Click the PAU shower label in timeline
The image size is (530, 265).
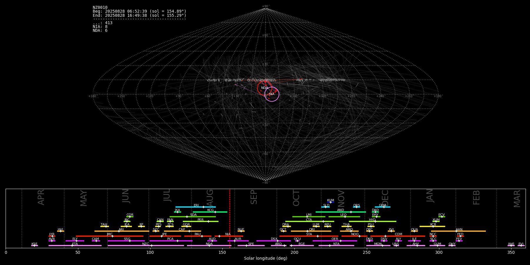point(198,234)
